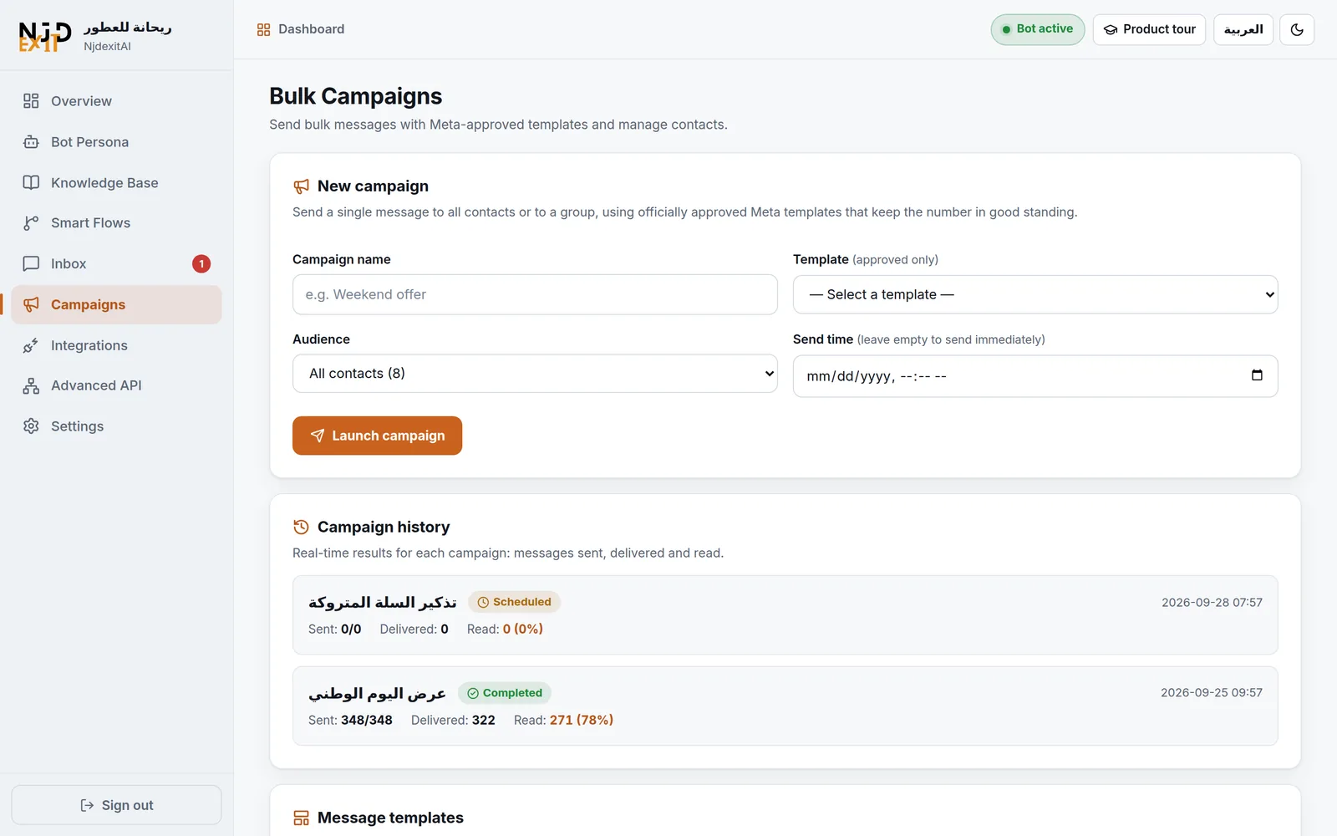Open the Campaigns menu item
Viewport: 1337px width, 836px height.
[116, 304]
